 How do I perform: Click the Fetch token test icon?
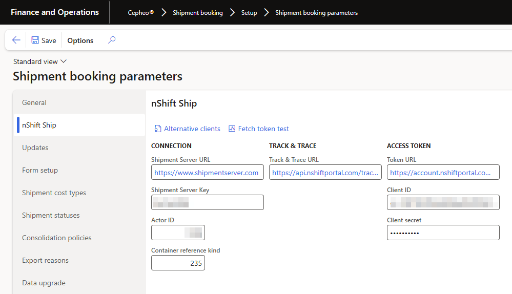pos(232,129)
